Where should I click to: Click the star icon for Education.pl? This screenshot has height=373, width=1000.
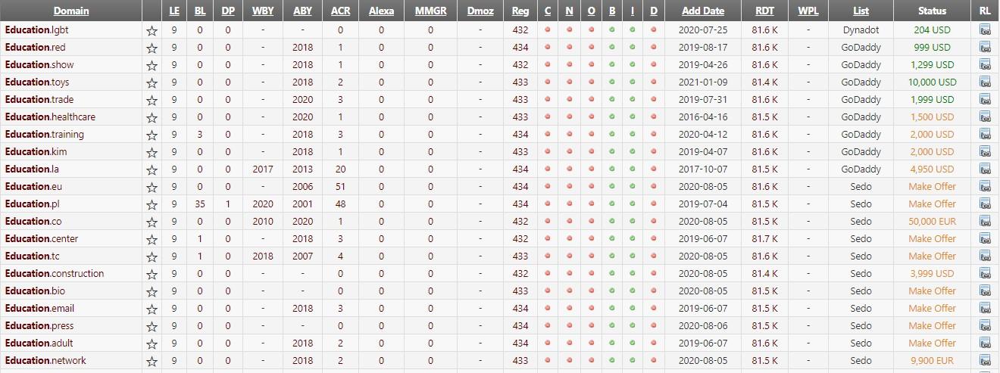point(152,204)
